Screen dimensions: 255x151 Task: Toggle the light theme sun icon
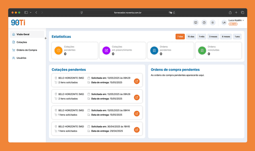(x=212, y=23)
